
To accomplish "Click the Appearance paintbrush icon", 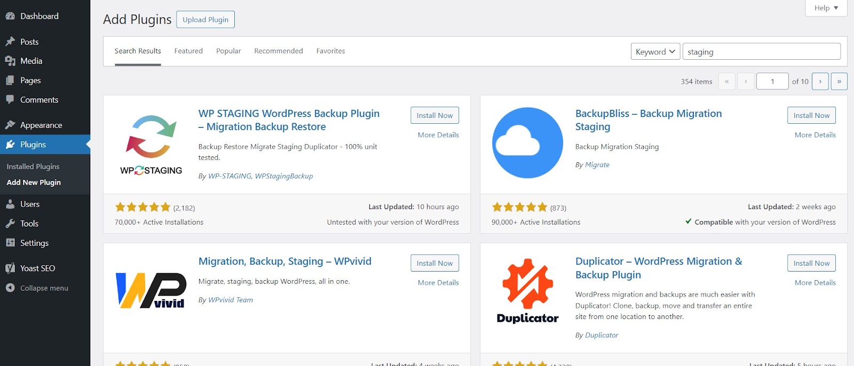I will click(10, 125).
